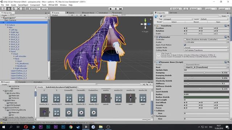Click the Step frame button
This screenshot has height=130, width=232.
(121, 9)
